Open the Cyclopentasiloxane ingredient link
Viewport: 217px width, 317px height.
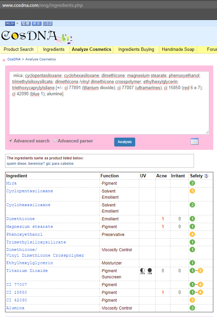click(x=30, y=191)
